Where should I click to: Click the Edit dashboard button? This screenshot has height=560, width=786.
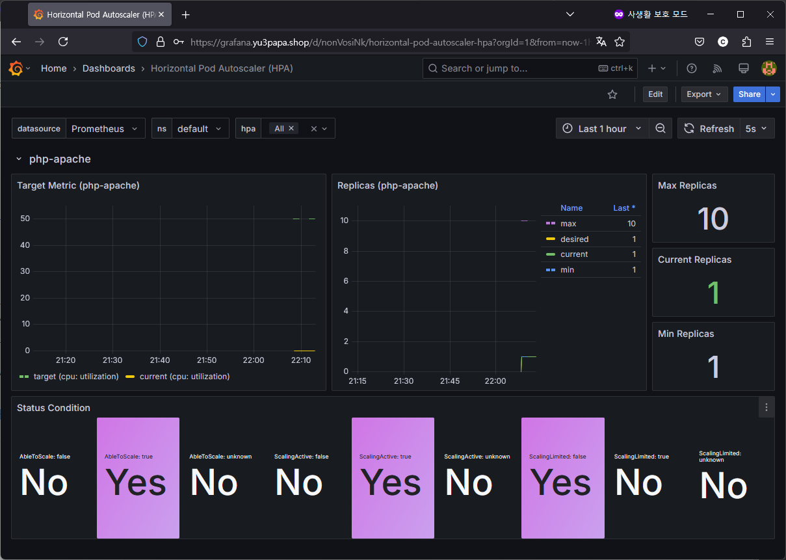[655, 94]
